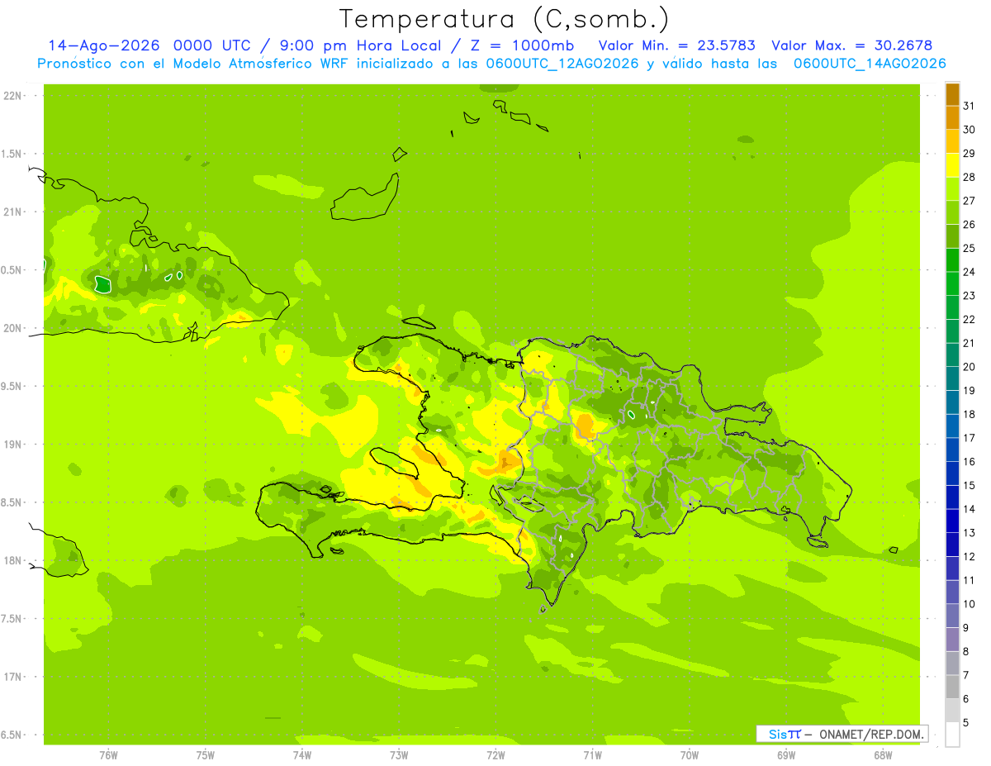The height and width of the screenshot is (766, 991).
Task: Click the 'ONAMET/REP.DOM.' credit label
Action: pyautogui.click(x=870, y=734)
